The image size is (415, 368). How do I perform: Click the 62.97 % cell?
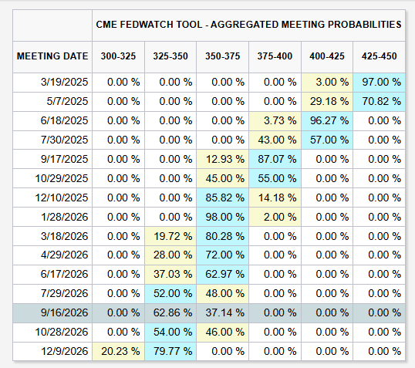223,275
